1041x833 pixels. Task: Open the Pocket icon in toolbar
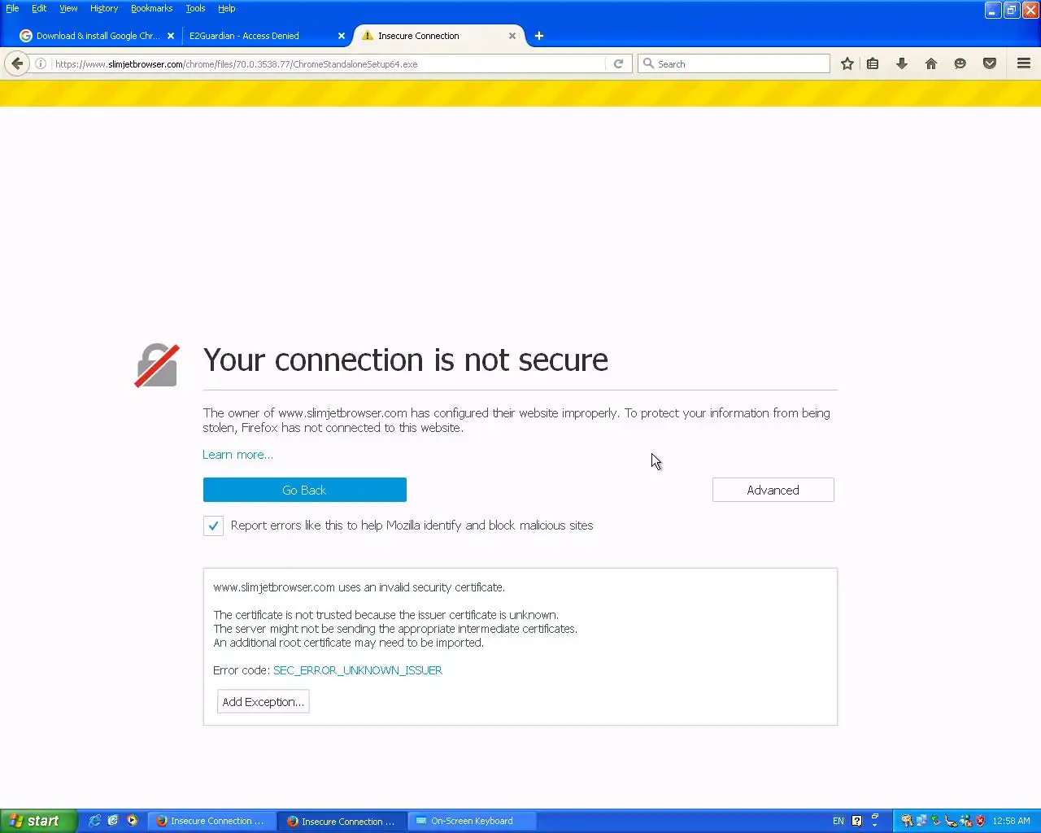tap(990, 63)
